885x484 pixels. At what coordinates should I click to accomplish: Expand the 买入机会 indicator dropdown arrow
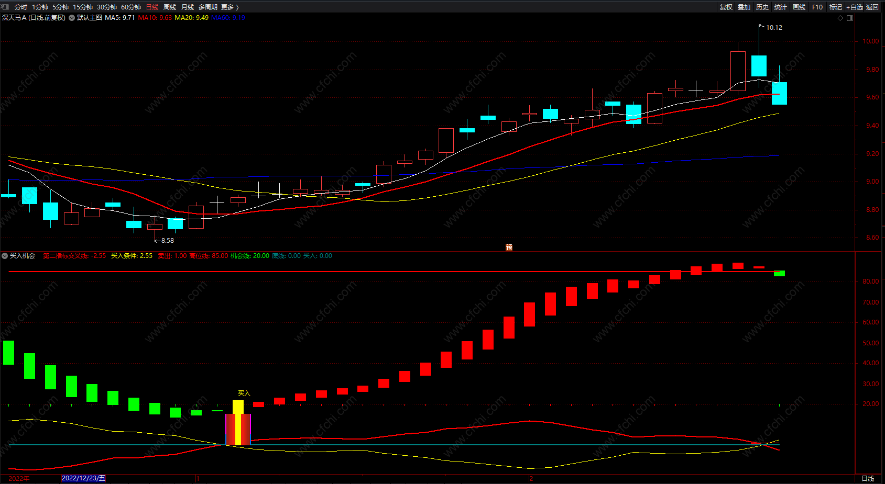pyautogui.click(x=5, y=256)
